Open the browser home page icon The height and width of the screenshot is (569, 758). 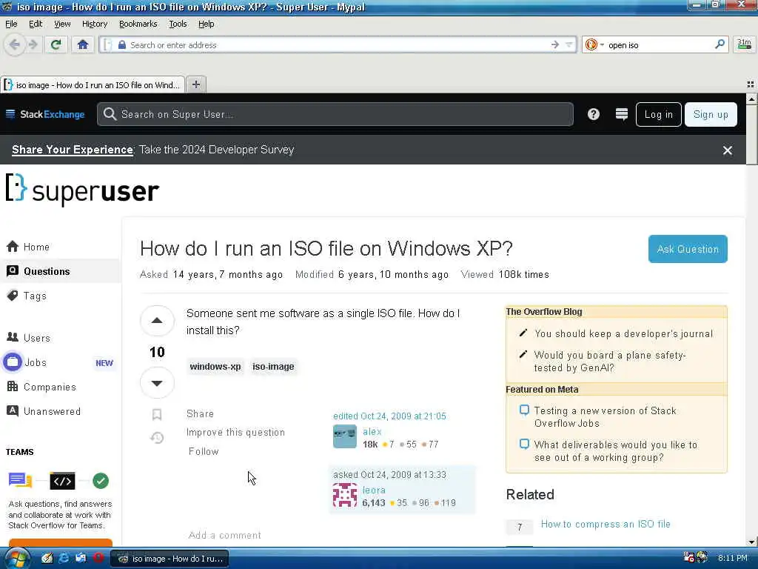pos(83,45)
